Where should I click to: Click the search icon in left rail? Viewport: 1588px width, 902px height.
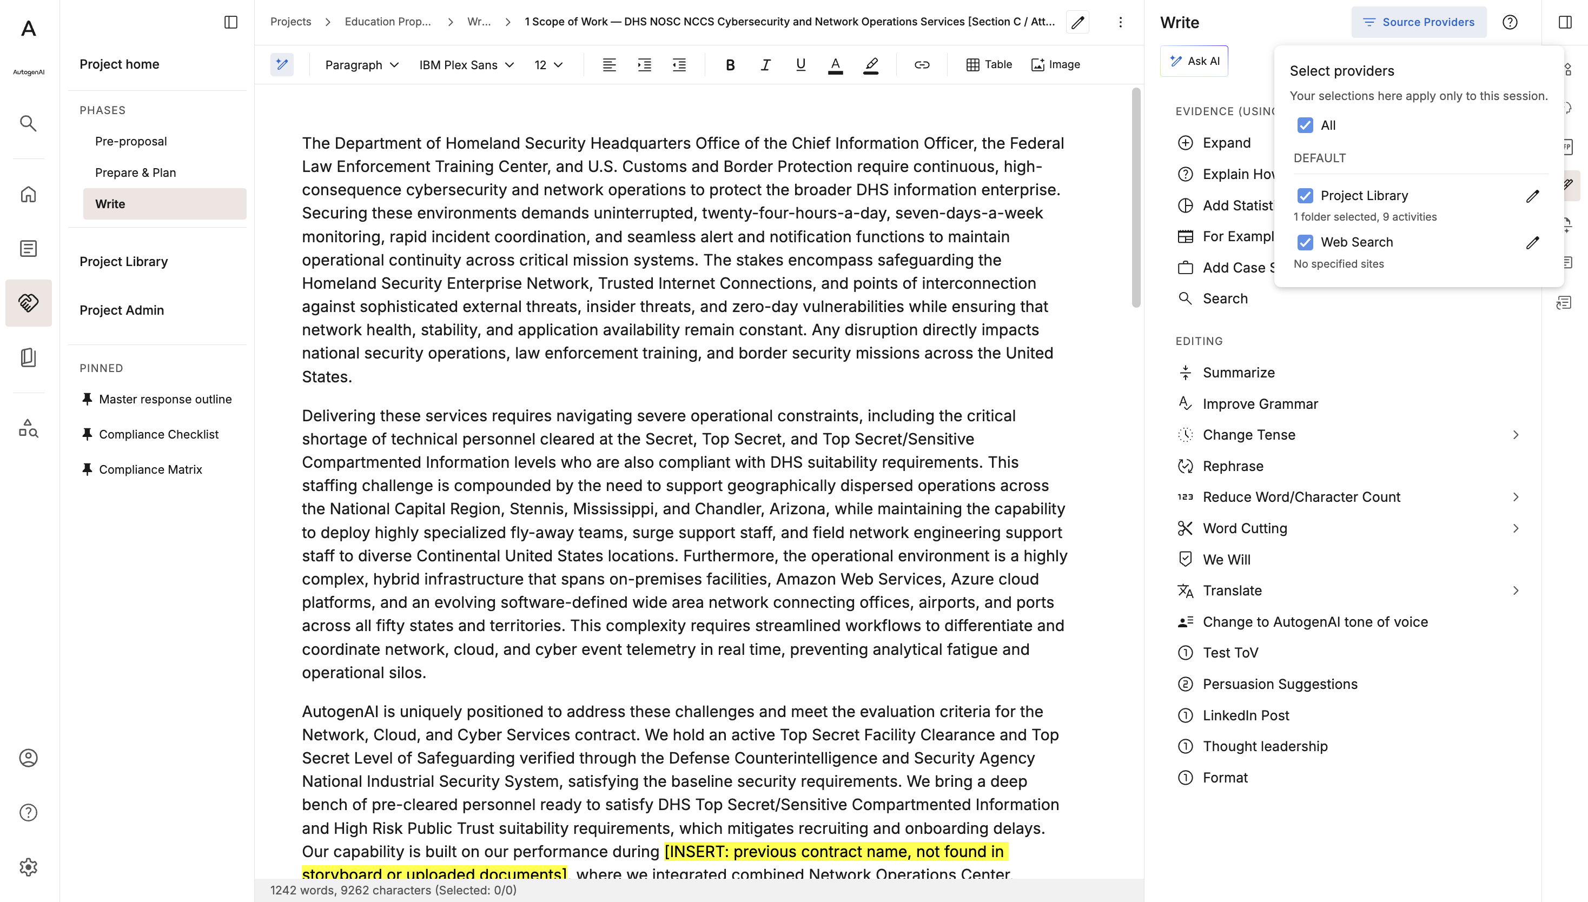pyautogui.click(x=29, y=123)
